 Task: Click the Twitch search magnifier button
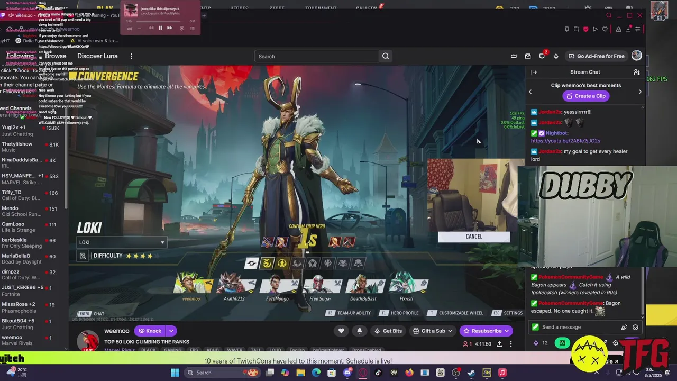tap(386, 56)
